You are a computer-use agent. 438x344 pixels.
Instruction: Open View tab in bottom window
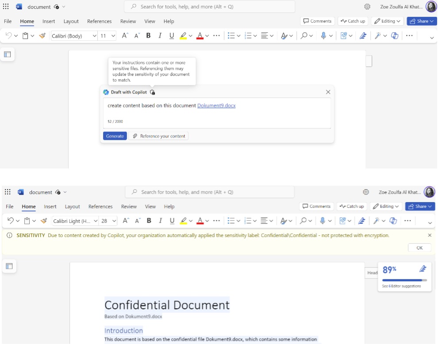(150, 206)
